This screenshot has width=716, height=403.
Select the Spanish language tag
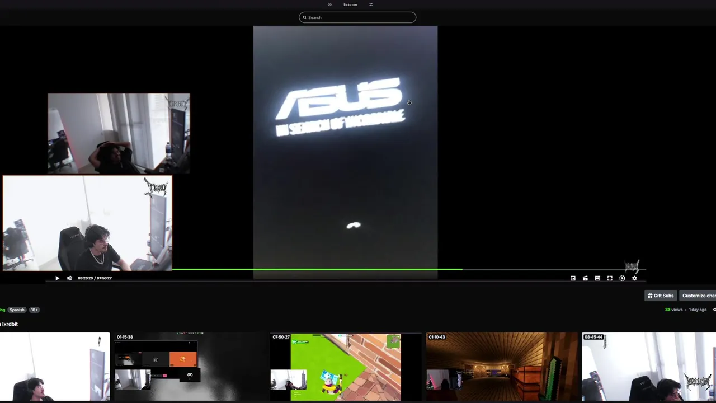click(x=17, y=310)
